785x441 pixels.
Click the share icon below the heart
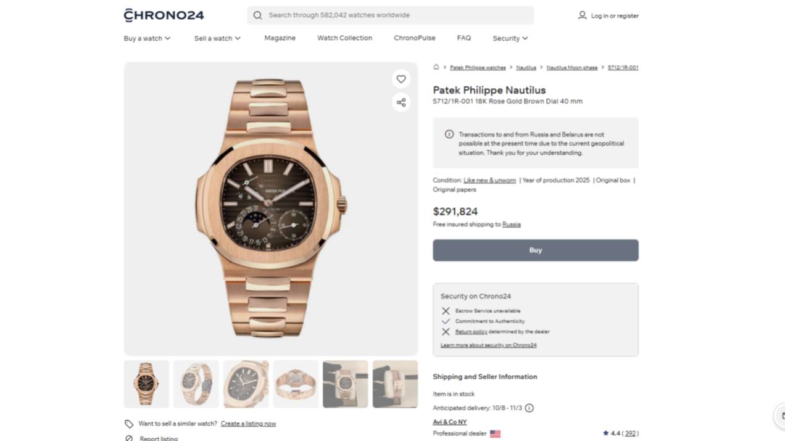tap(401, 102)
